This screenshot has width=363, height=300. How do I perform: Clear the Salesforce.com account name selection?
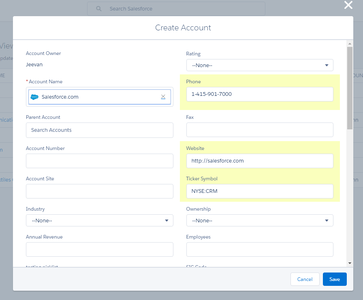[x=163, y=97]
